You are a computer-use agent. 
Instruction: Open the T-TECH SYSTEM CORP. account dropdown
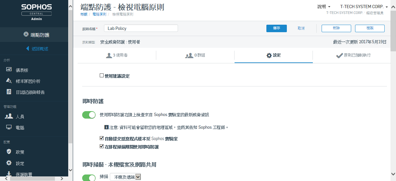[364, 6]
